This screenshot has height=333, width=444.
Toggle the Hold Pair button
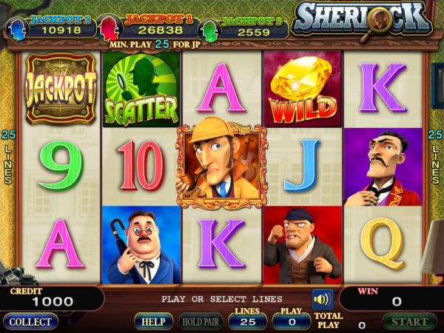tap(201, 322)
